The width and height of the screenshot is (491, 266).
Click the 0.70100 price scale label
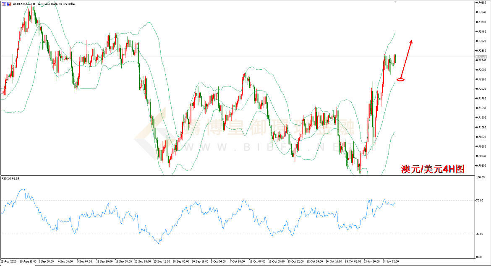[x=481, y=165]
